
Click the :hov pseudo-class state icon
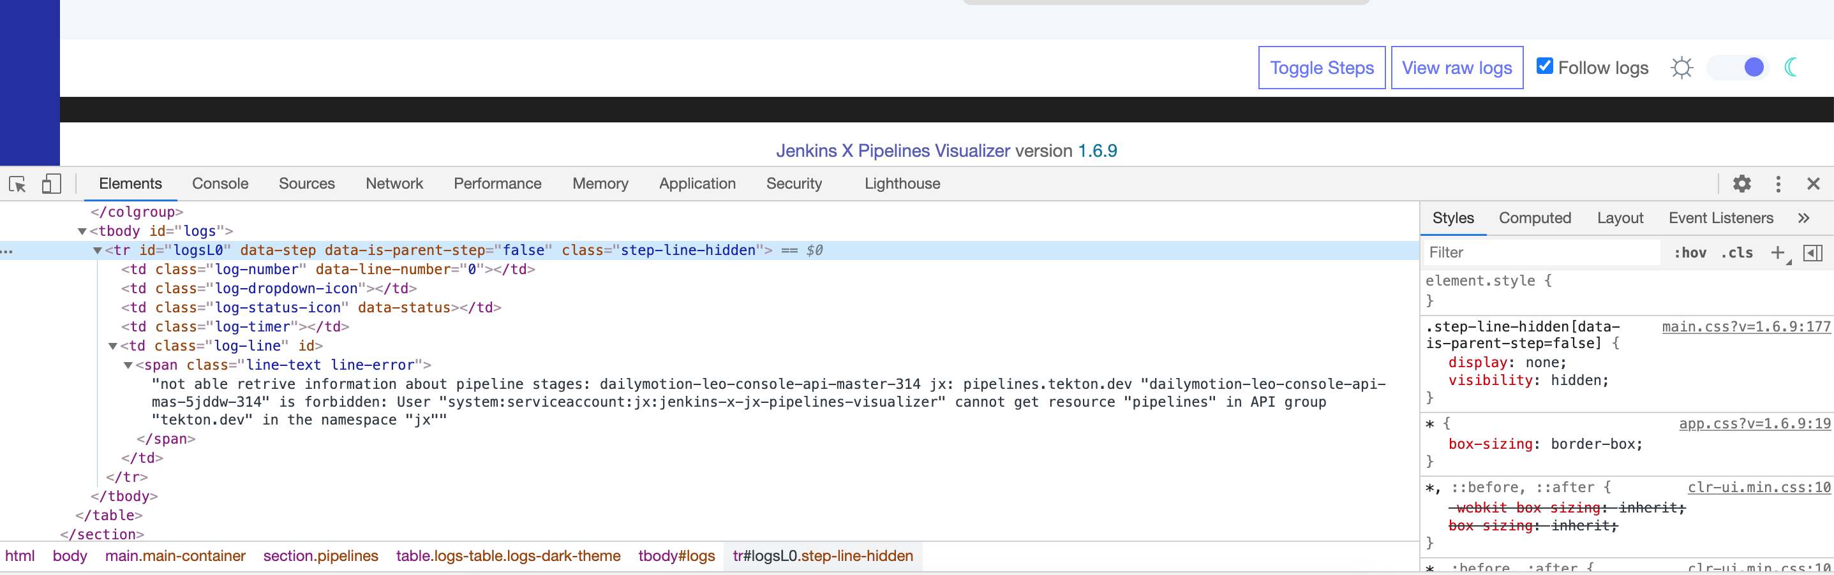click(x=1690, y=252)
